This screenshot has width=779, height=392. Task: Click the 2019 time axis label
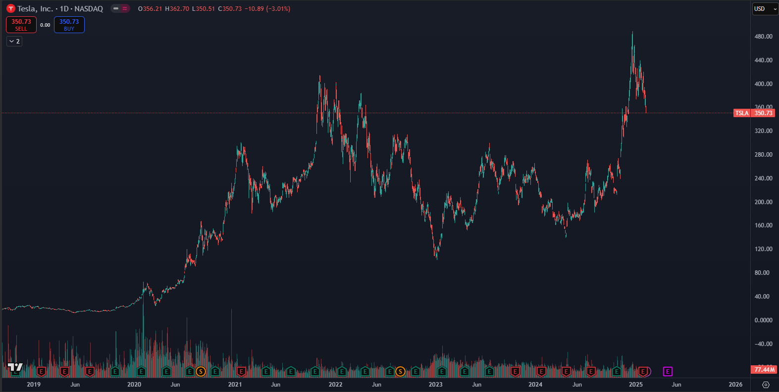point(34,385)
